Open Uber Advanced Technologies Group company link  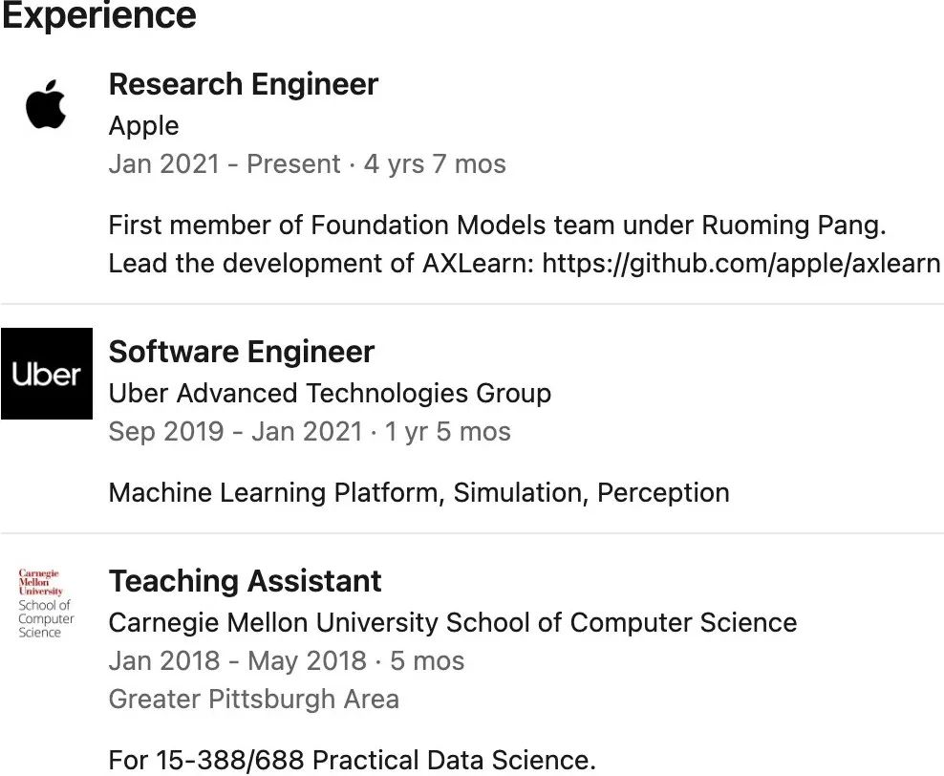click(330, 393)
